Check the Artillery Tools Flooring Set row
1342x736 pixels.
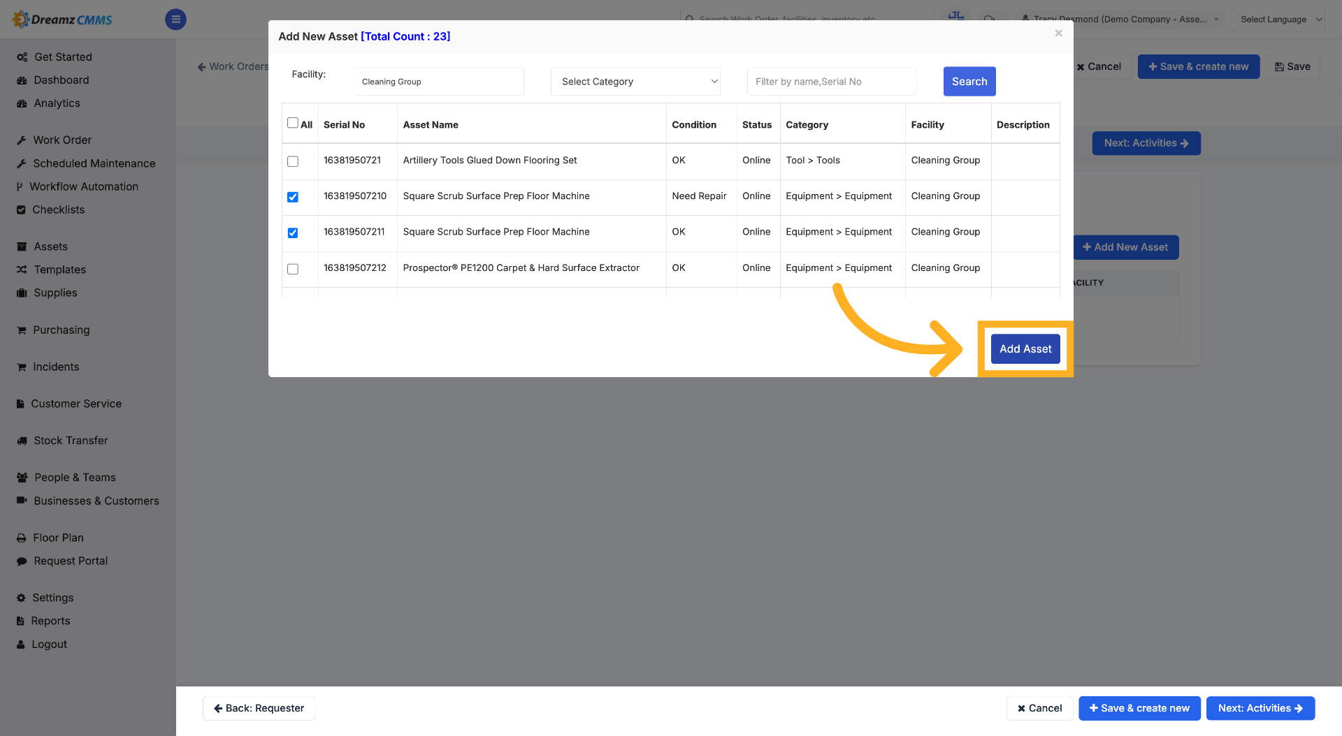point(293,161)
